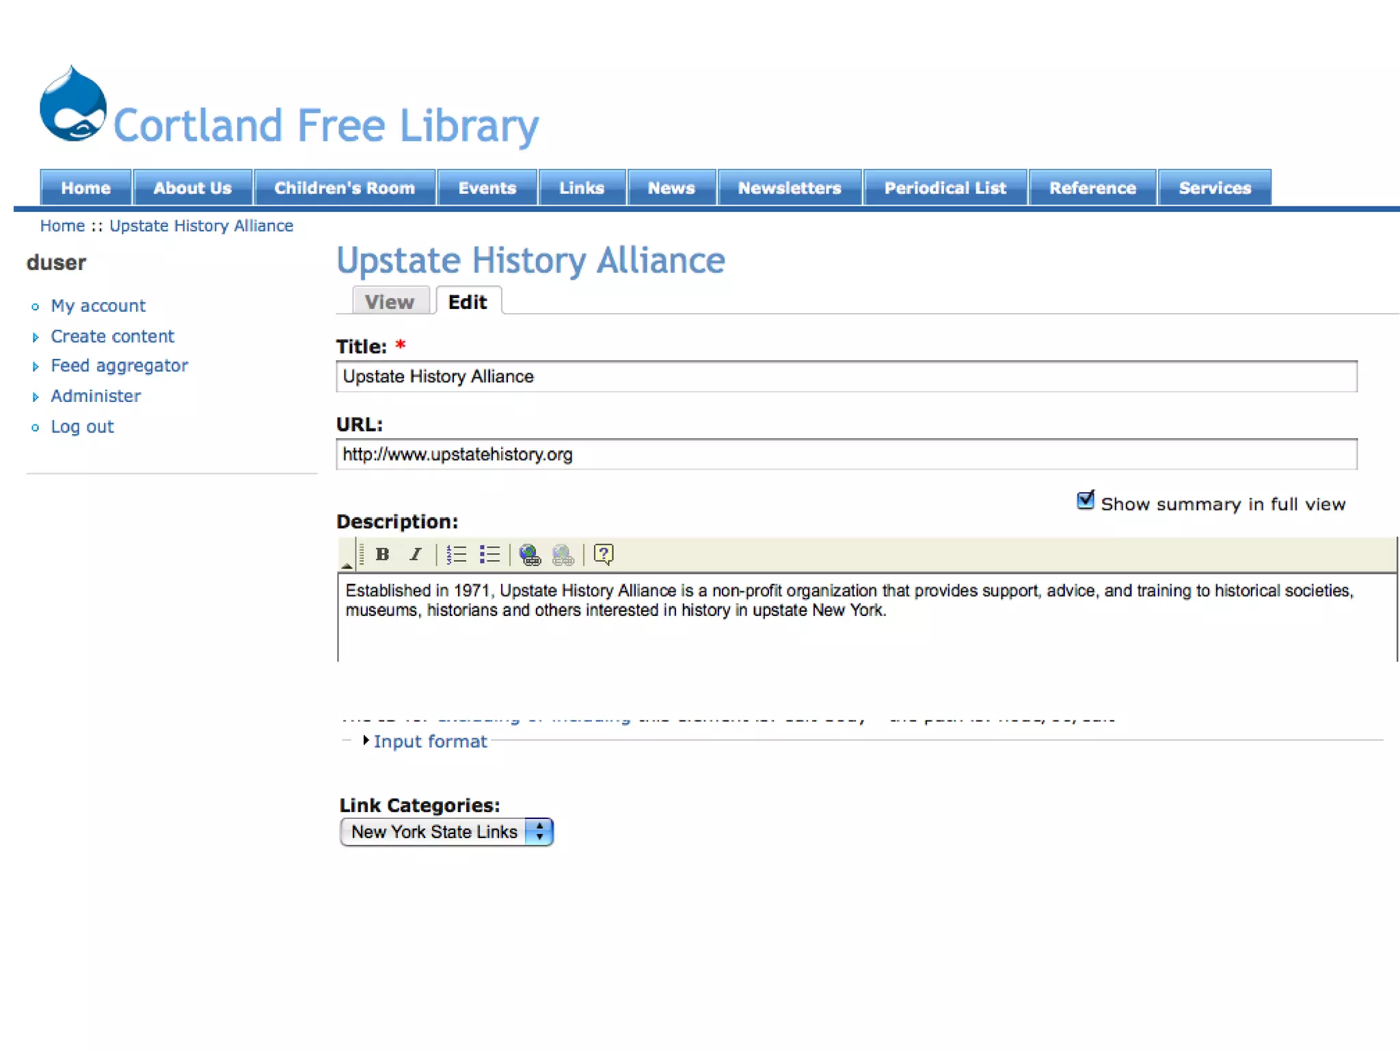Click the Drupal drop logo
This screenshot has height=1050, width=1400.
pos(73,104)
